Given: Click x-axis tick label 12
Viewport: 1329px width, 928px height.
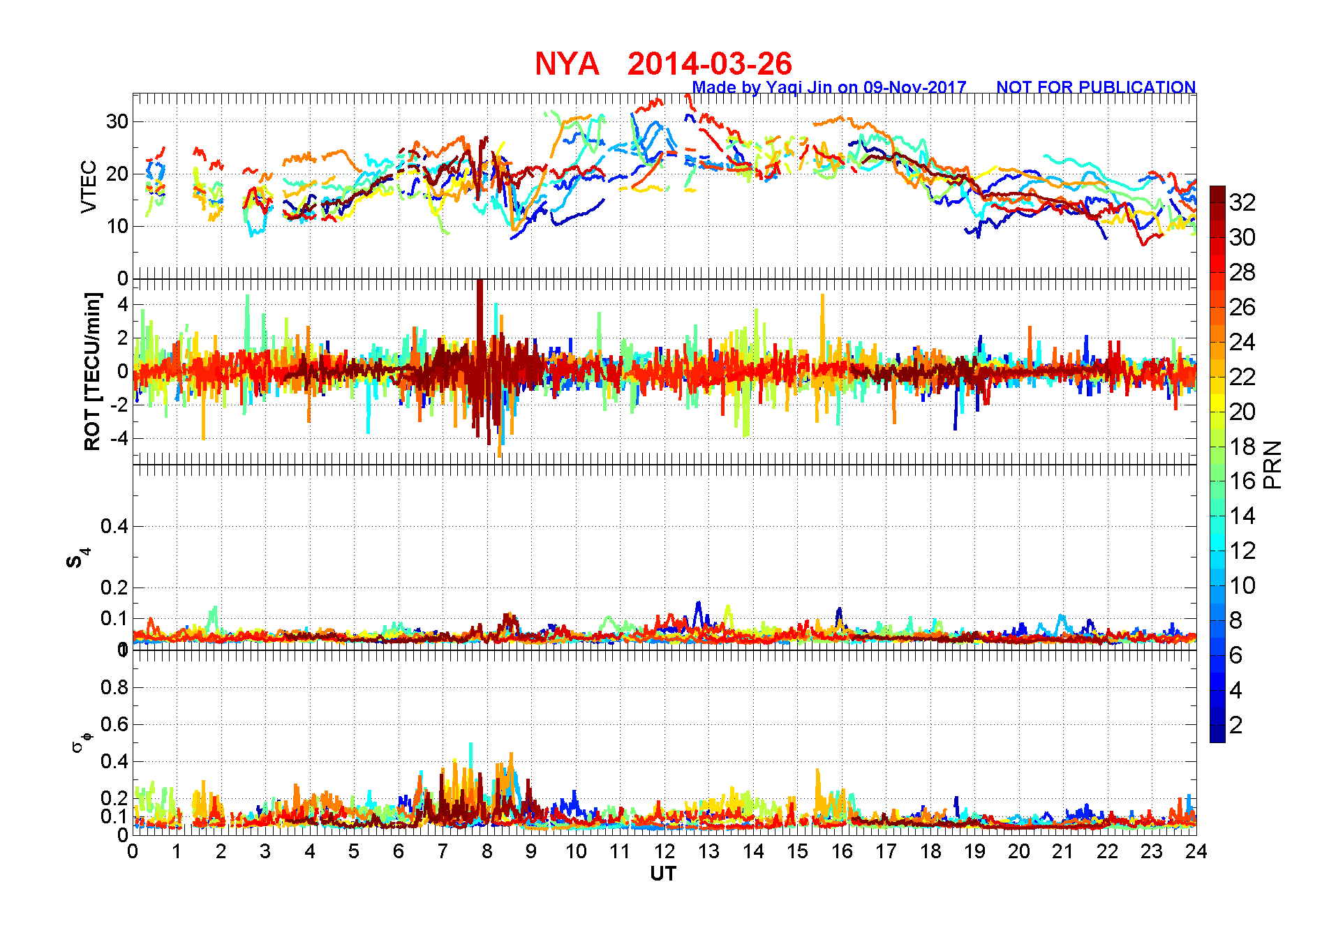Looking at the screenshot, I should (664, 851).
